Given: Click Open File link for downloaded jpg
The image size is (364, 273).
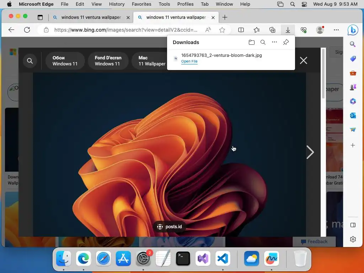Looking at the screenshot, I should (189, 61).
